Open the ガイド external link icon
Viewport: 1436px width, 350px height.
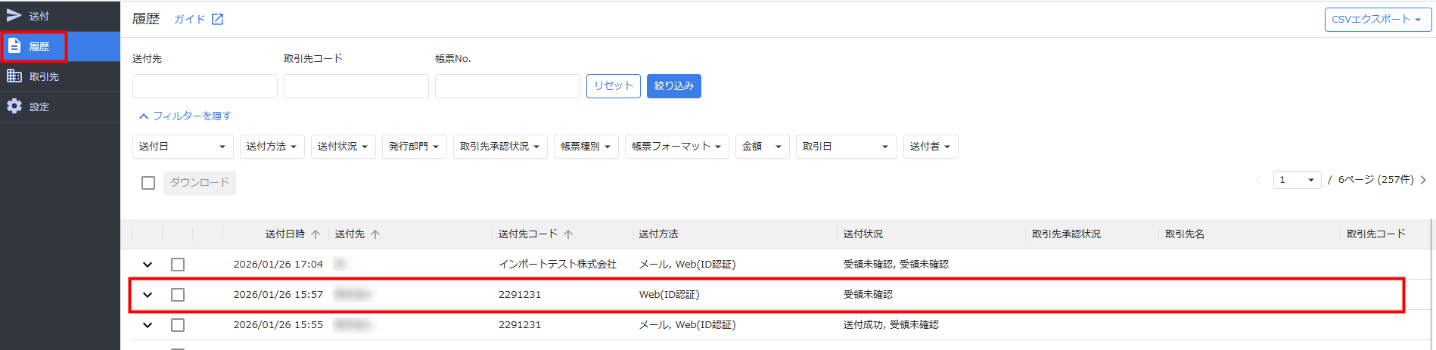click(x=217, y=20)
